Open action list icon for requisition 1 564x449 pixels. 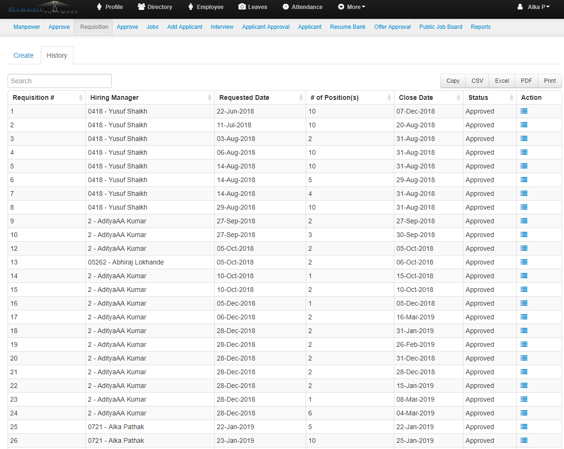[524, 111]
